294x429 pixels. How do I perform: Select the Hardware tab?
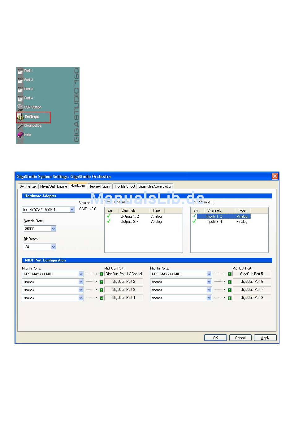[x=78, y=186]
